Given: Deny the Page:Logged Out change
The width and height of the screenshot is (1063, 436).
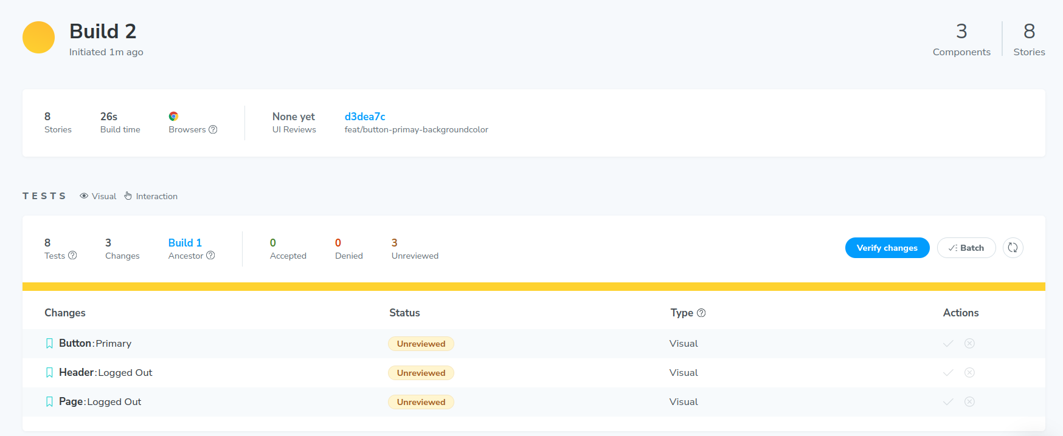Looking at the screenshot, I should [x=969, y=402].
